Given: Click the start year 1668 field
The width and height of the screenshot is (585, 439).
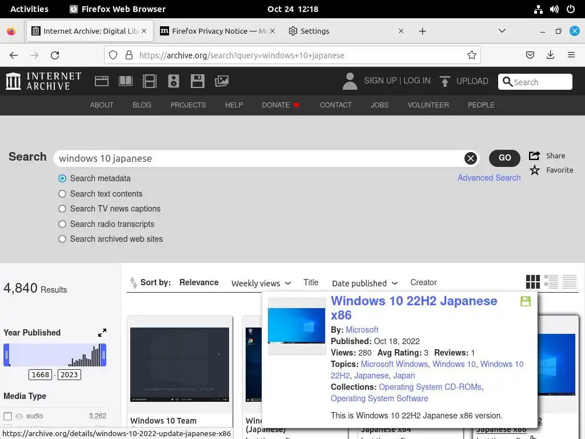Looking at the screenshot, I should [41, 375].
